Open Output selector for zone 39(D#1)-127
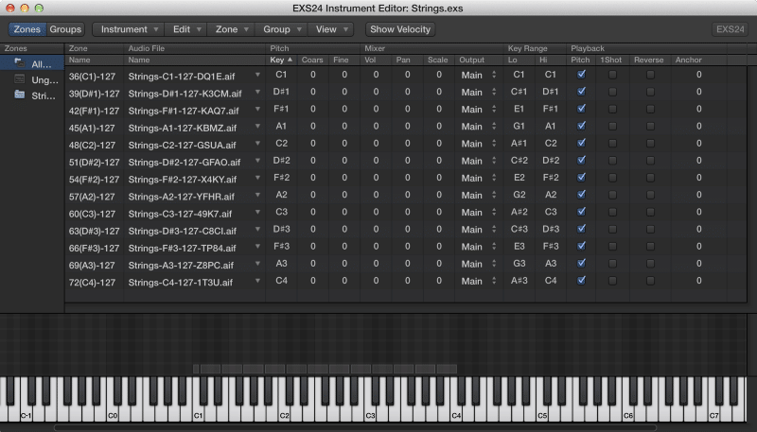Viewport: 757px width, 432px height. click(478, 92)
